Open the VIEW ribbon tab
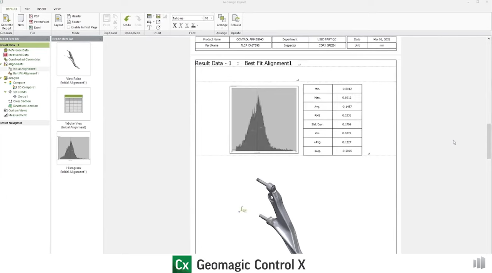The image size is (492, 273). click(x=57, y=9)
